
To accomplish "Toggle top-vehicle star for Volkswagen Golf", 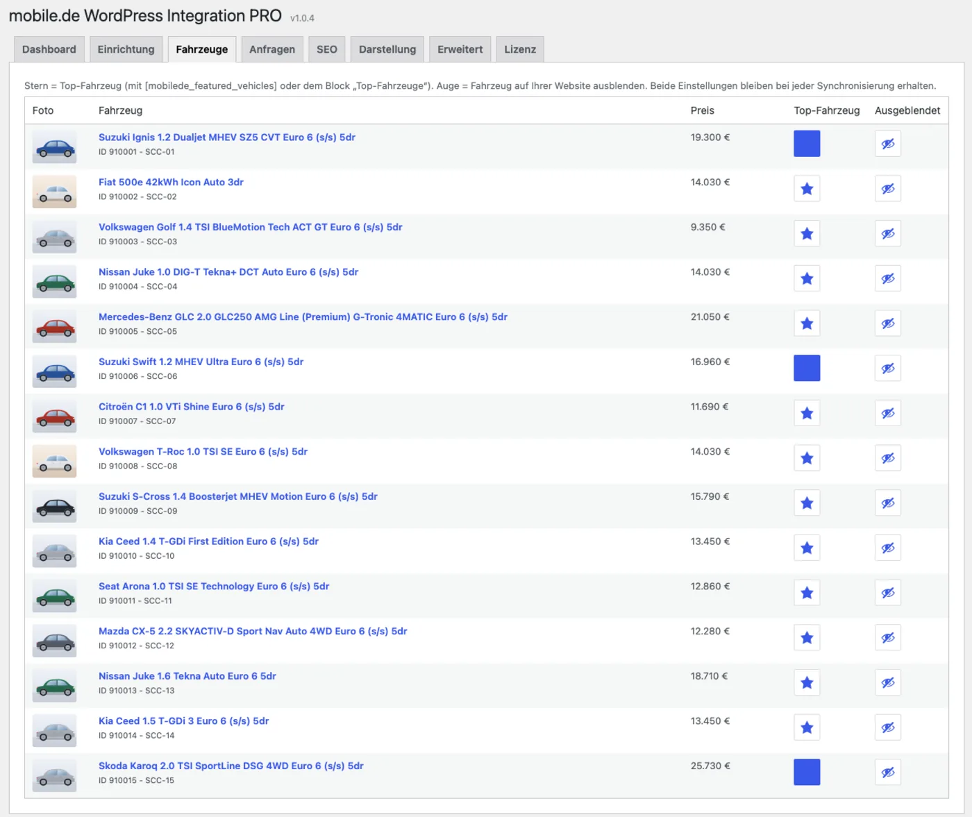I will (x=807, y=234).
